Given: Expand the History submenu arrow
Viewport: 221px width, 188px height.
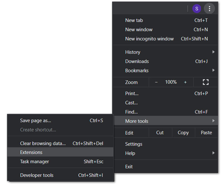Looking at the screenshot, I should [x=213, y=52].
